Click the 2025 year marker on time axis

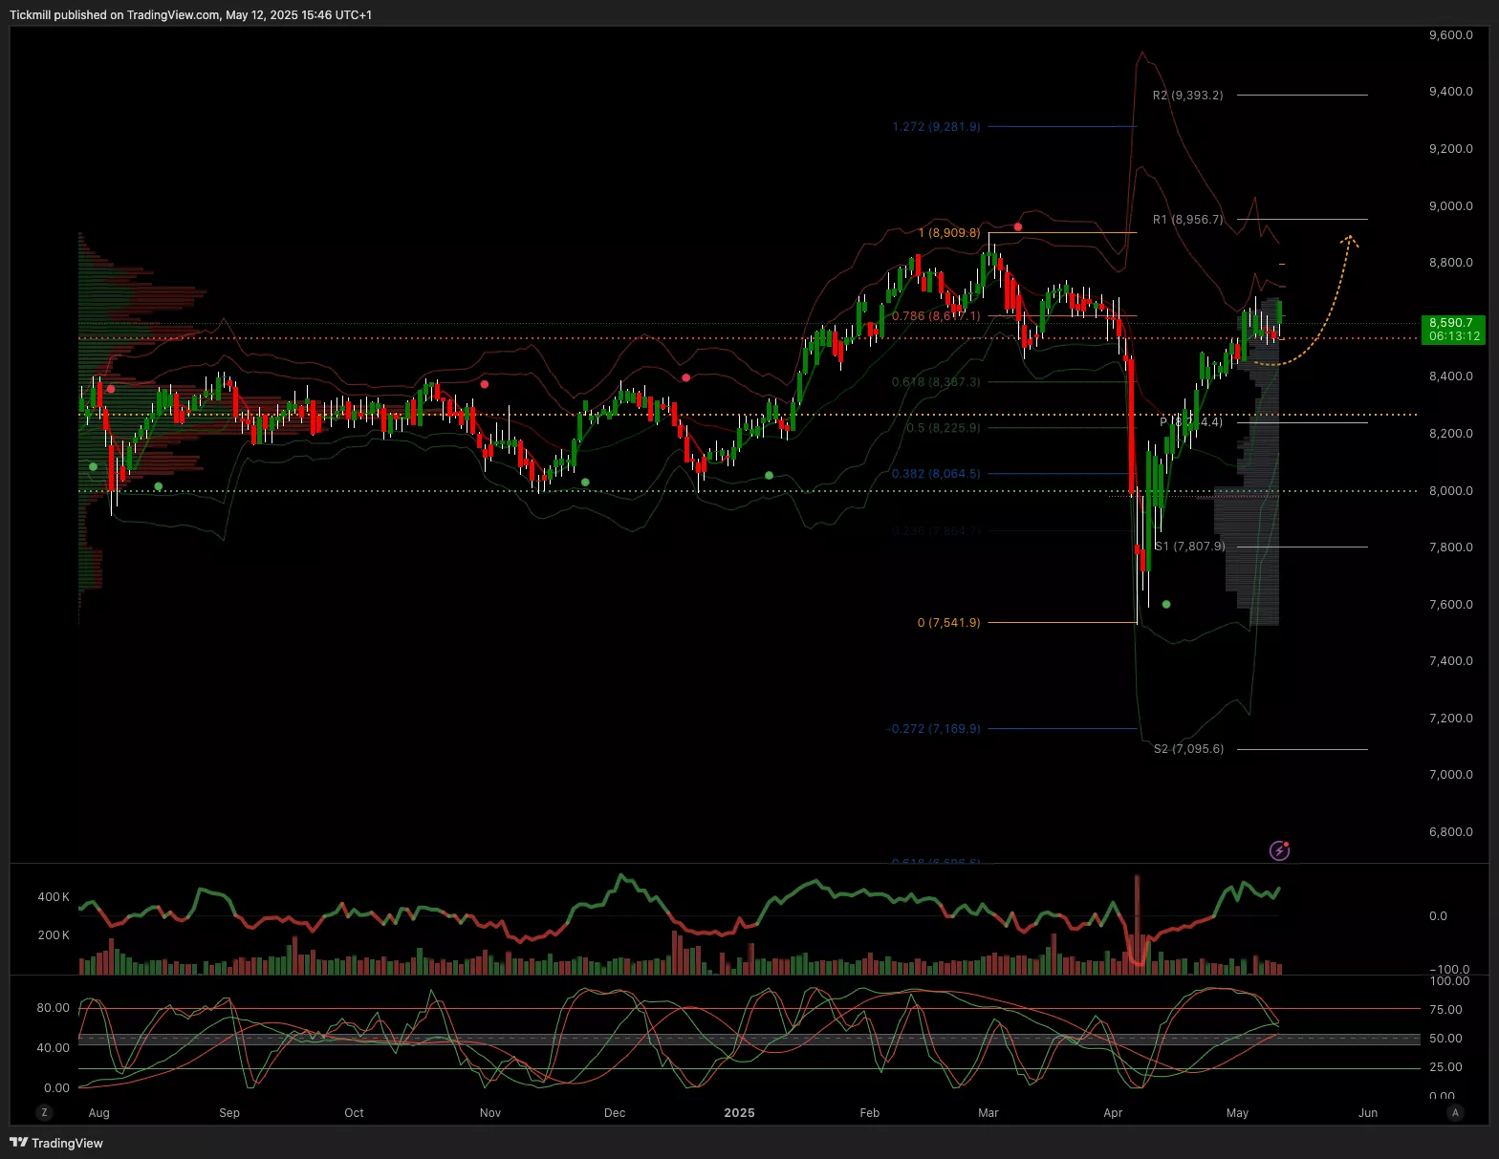(x=739, y=1113)
